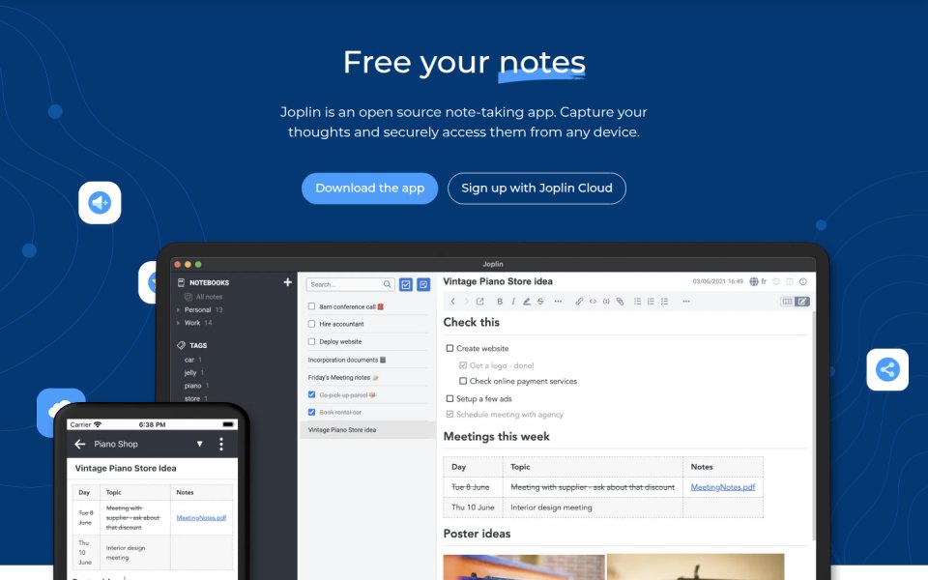
Task: Toggle the Markdown split view button
Action: (x=787, y=302)
